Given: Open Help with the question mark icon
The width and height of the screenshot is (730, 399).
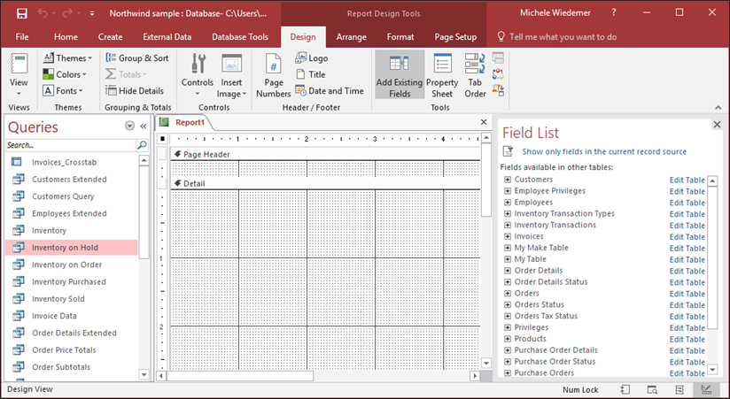Looking at the screenshot, I should click(x=614, y=13).
